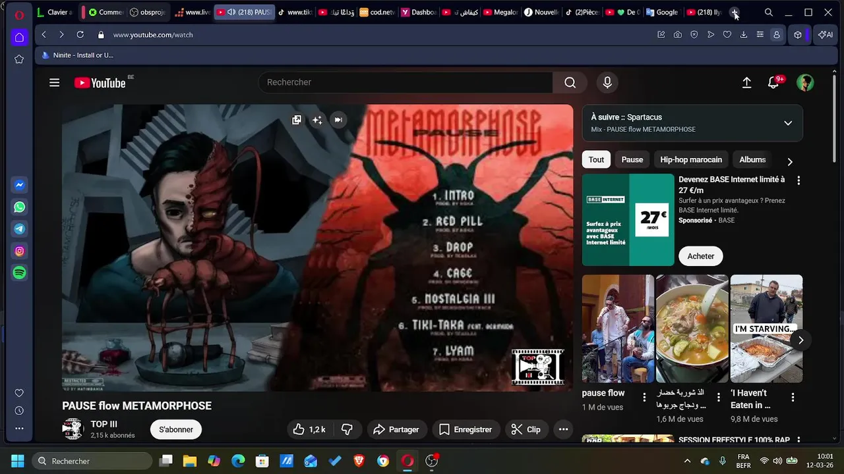Switch to the Megalon browser tab

[500, 12]
